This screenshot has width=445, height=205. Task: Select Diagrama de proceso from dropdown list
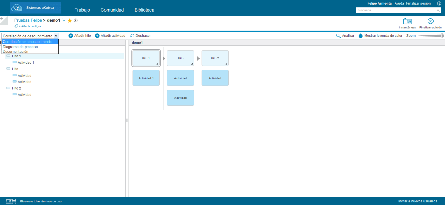pos(20,47)
